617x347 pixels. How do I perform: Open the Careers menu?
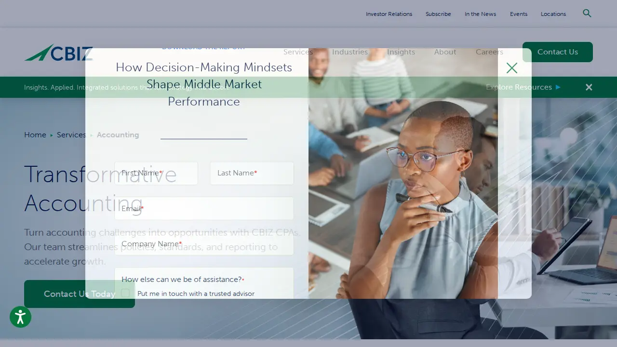489,52
